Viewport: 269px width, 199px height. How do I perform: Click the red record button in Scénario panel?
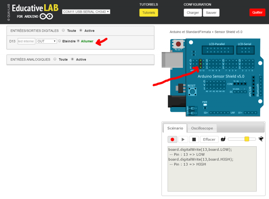click(x=172, y=139)
